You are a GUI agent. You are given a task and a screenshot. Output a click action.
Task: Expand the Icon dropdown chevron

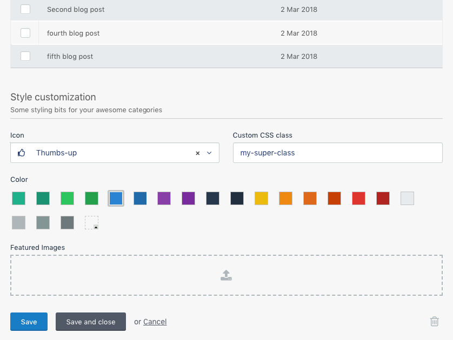(x=209, y=153)
